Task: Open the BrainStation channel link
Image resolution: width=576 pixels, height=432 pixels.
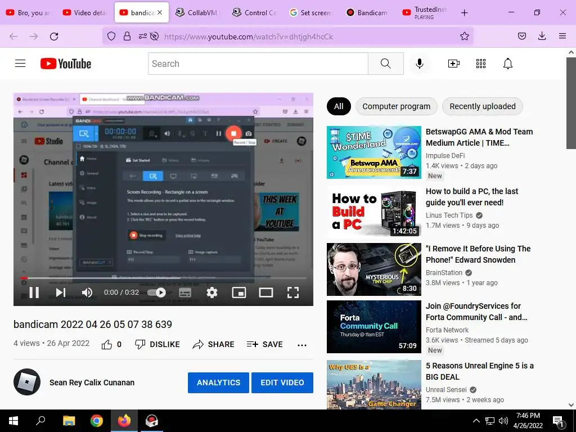Action: point(444,273)
